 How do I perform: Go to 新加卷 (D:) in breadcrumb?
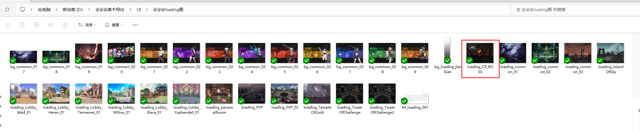pyautogui.click(x=73, y=10)
